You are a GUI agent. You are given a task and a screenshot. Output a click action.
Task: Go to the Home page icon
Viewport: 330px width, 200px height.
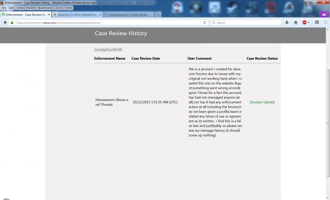tap(296, 23)
